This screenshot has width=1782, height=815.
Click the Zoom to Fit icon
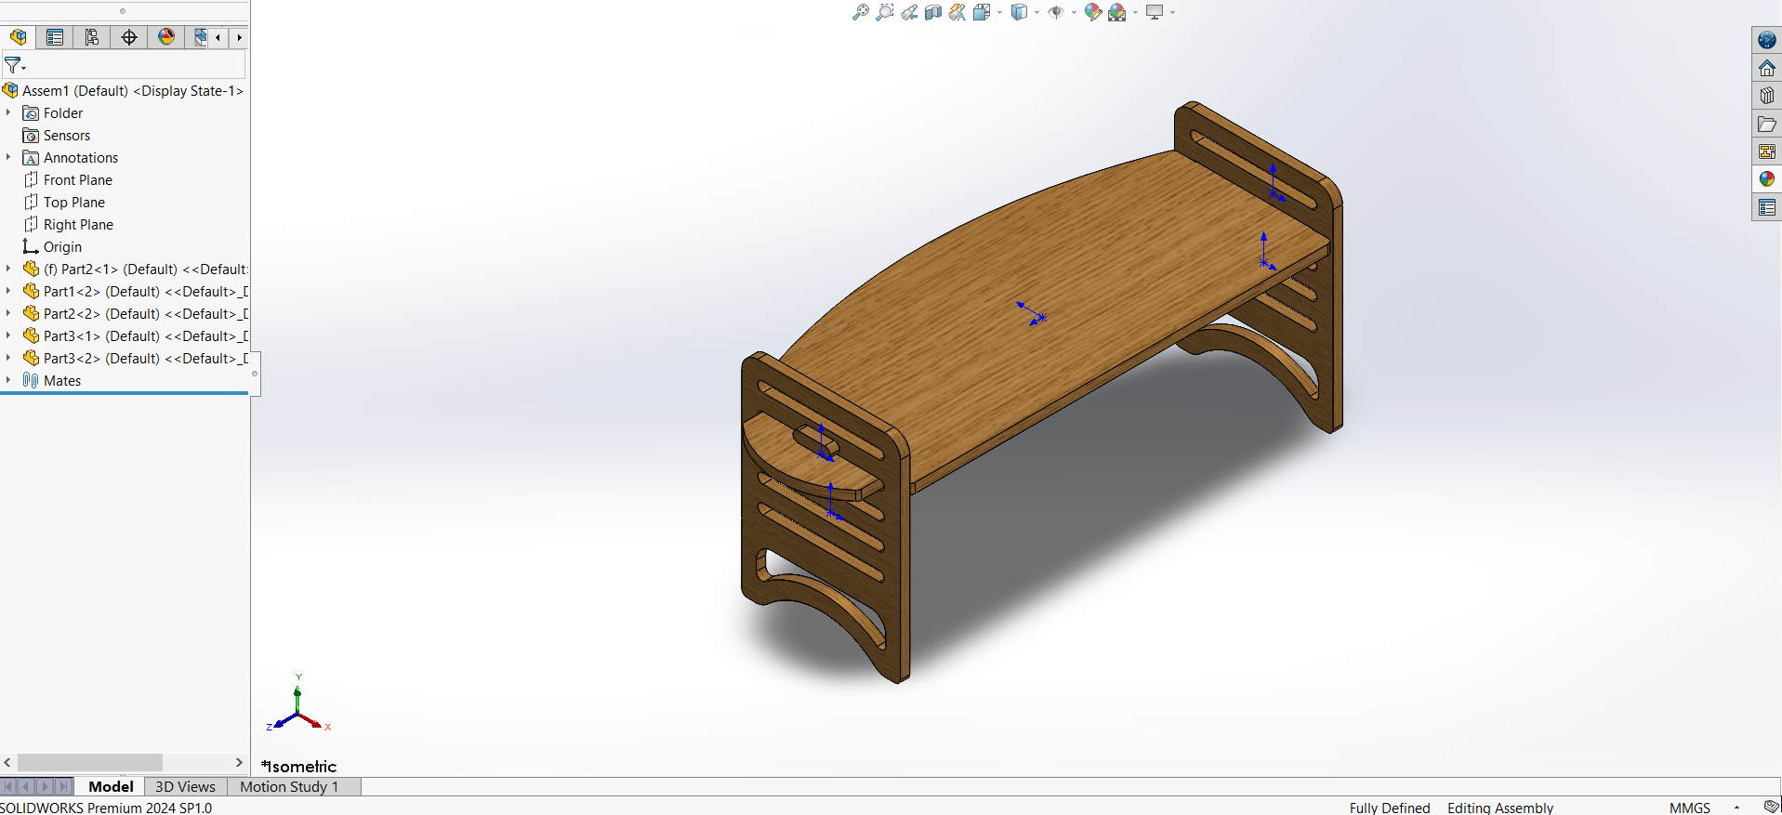click(861, 12)
